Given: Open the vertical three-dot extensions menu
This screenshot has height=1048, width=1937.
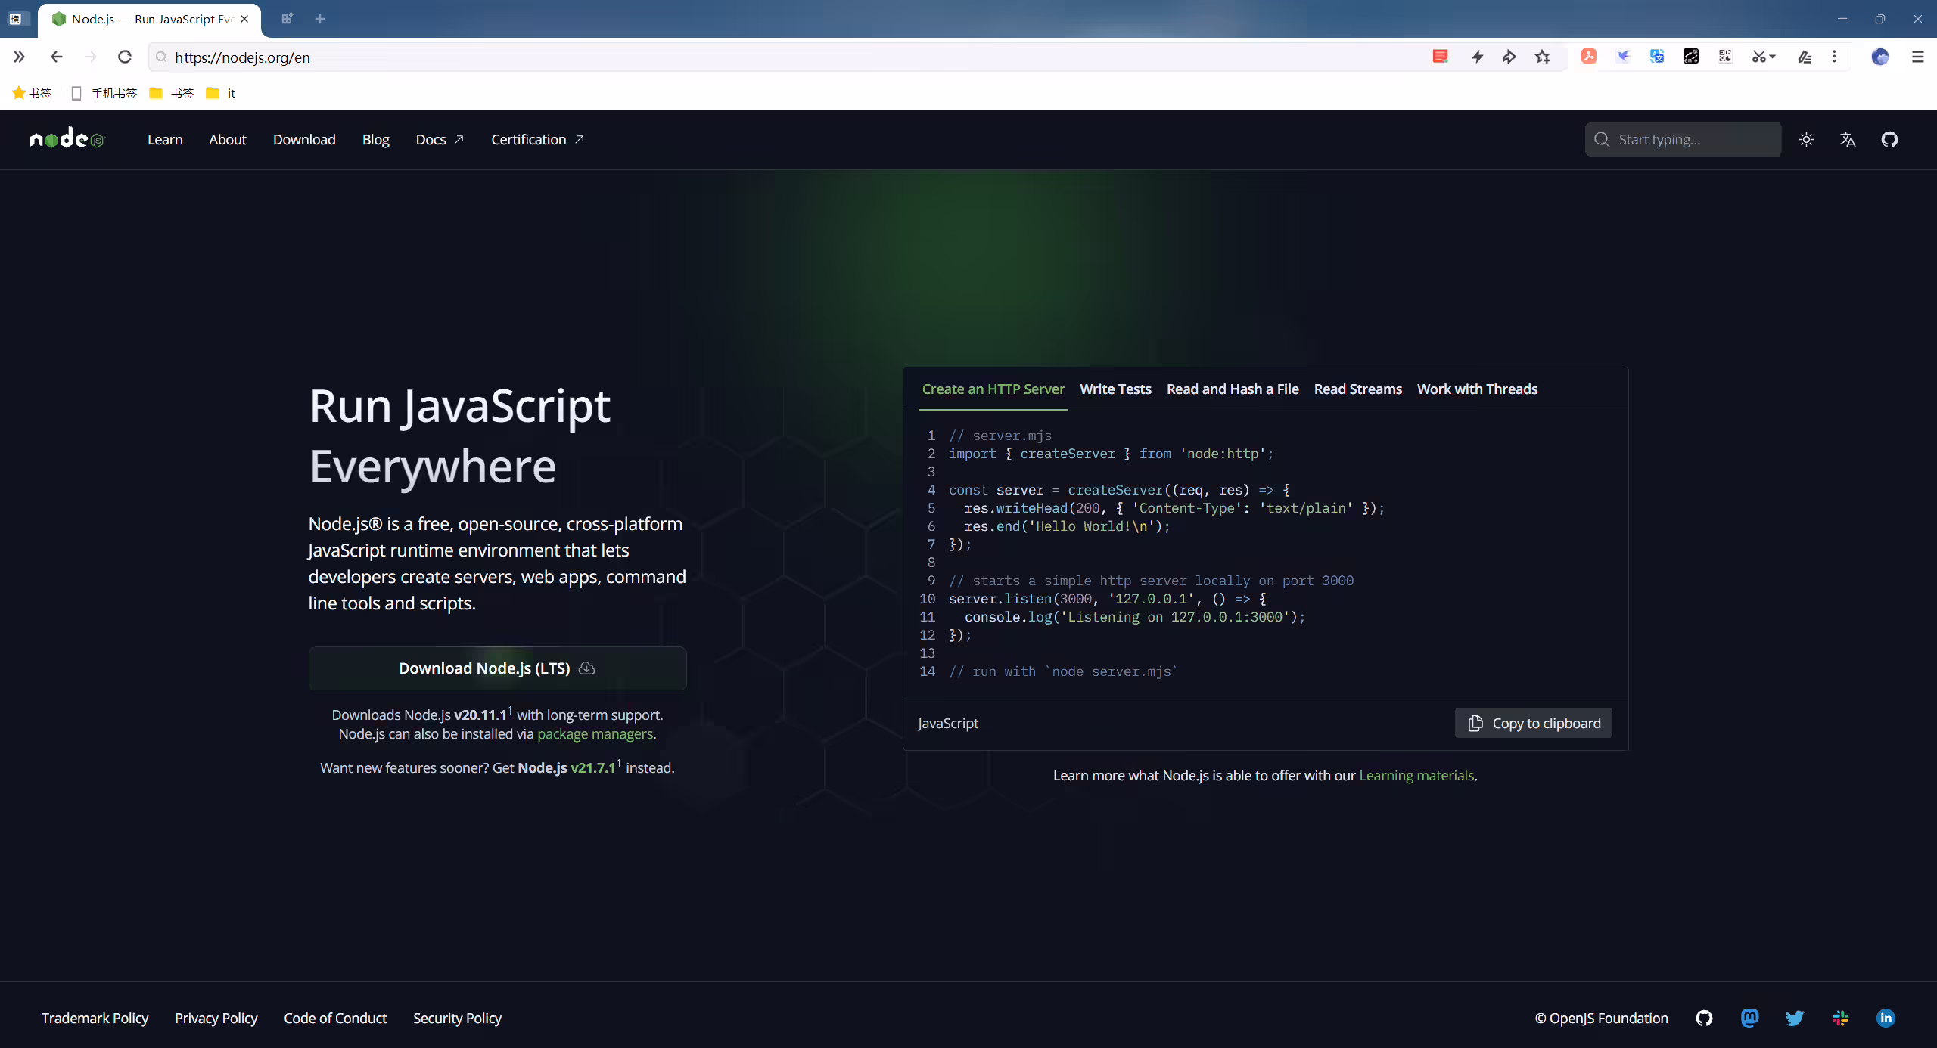Looking at the screenshot, I should click(1834, 57).
